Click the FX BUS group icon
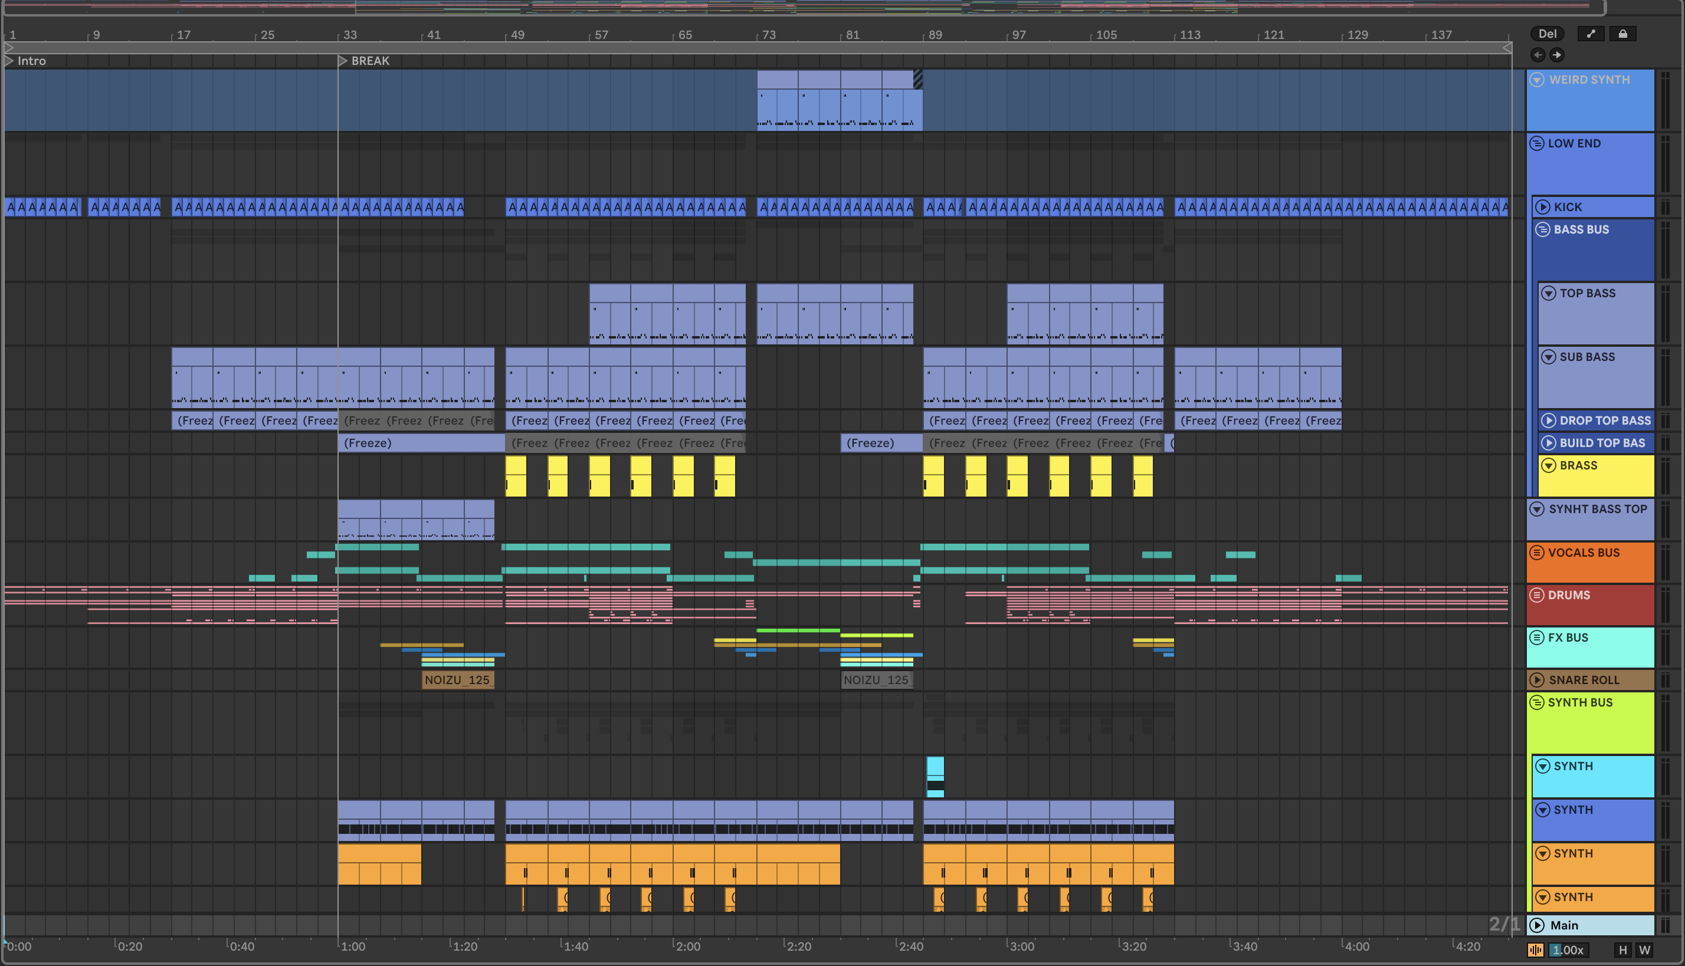1685x966 pixels. pos(1537,638)
